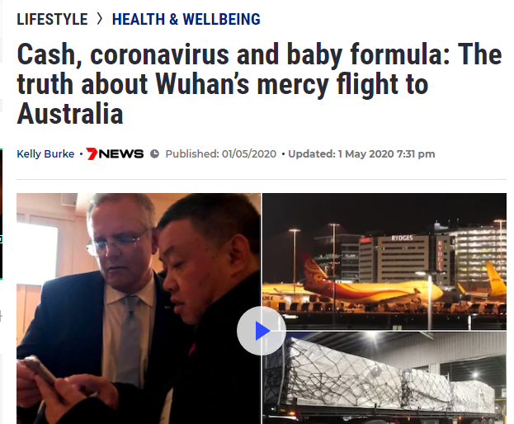Click the Rydges hotel sign in airport photo
This screenshot has height=424, width=514.
402,238
